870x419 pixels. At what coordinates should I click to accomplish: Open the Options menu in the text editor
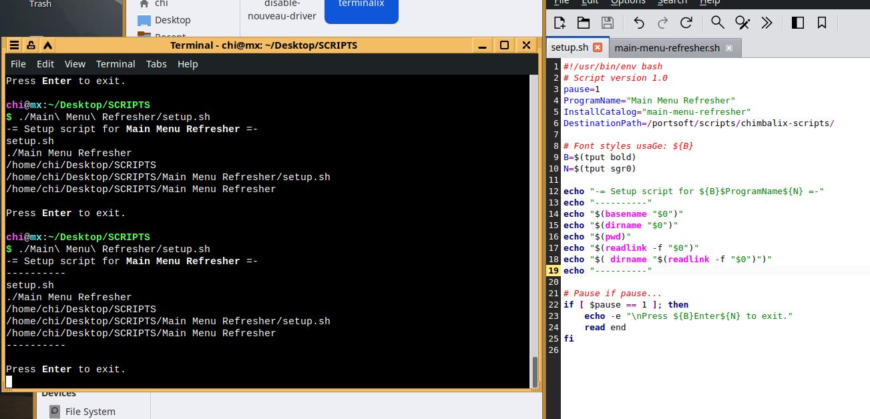[x=628, y=3]
